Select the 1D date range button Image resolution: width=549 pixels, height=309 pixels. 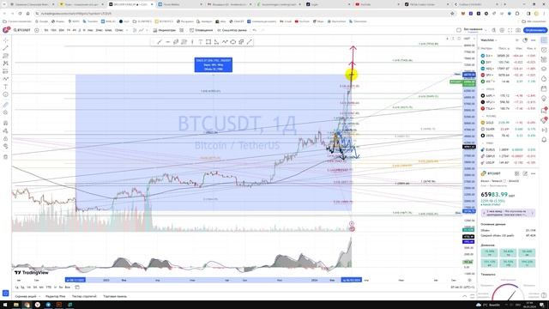pos(16,288)
